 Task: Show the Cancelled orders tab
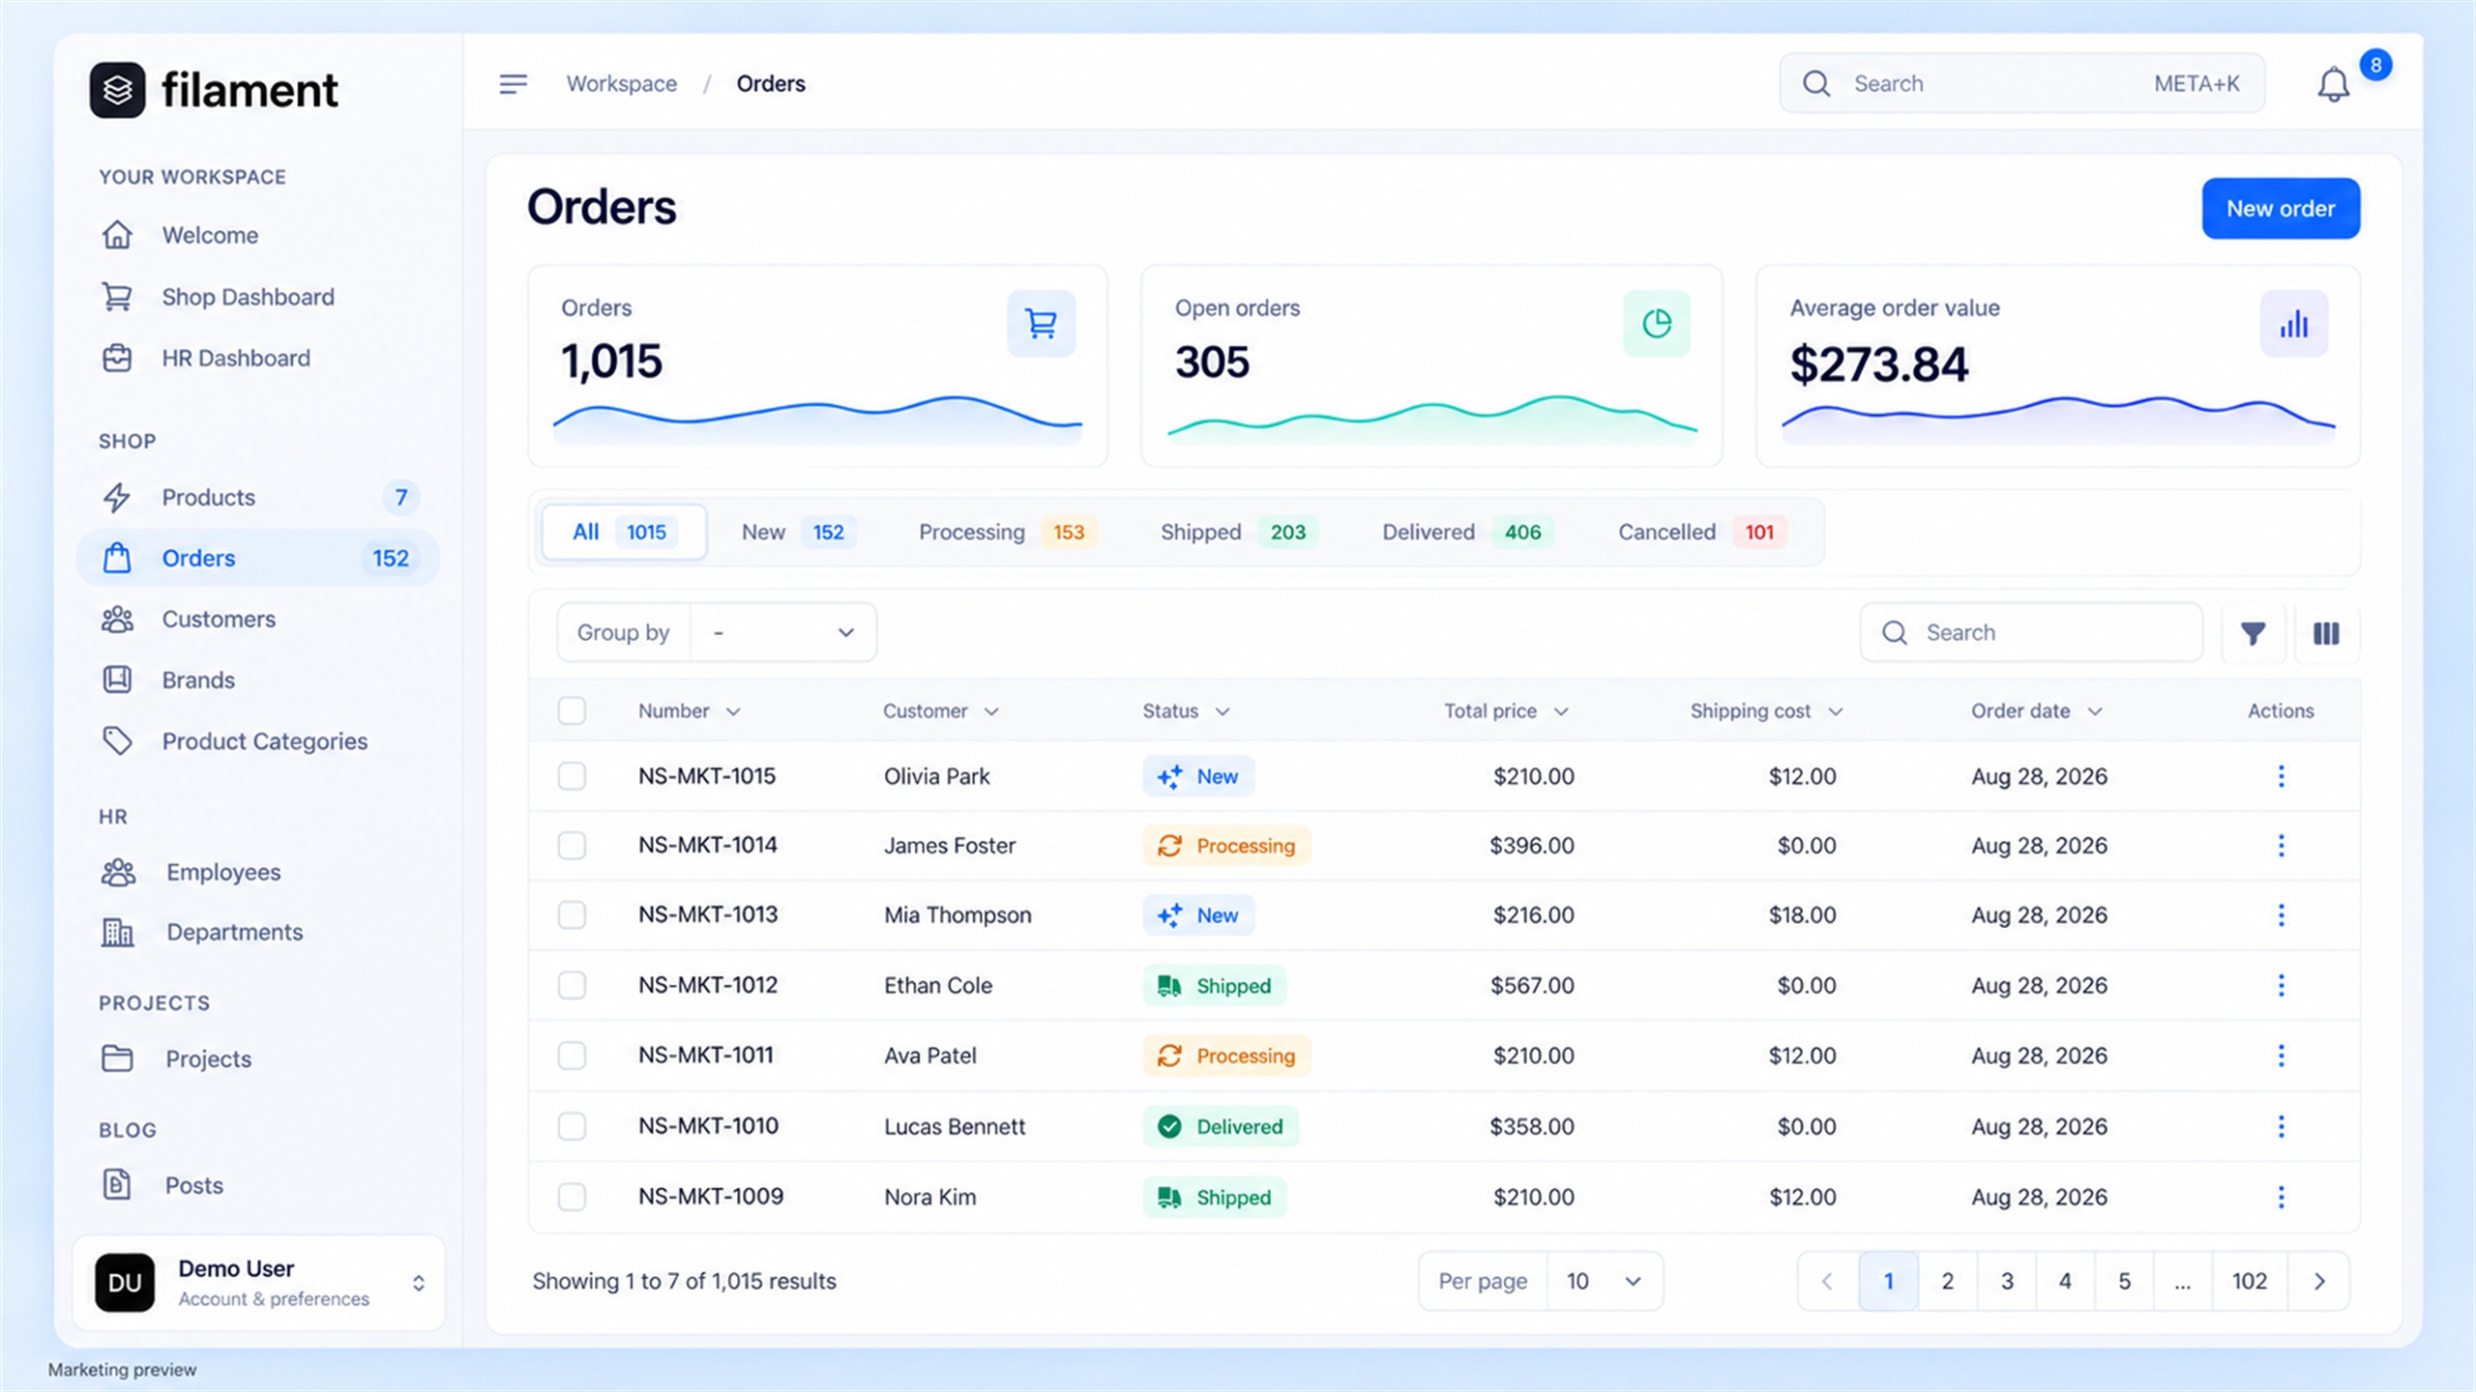[x=1702, y=533]
